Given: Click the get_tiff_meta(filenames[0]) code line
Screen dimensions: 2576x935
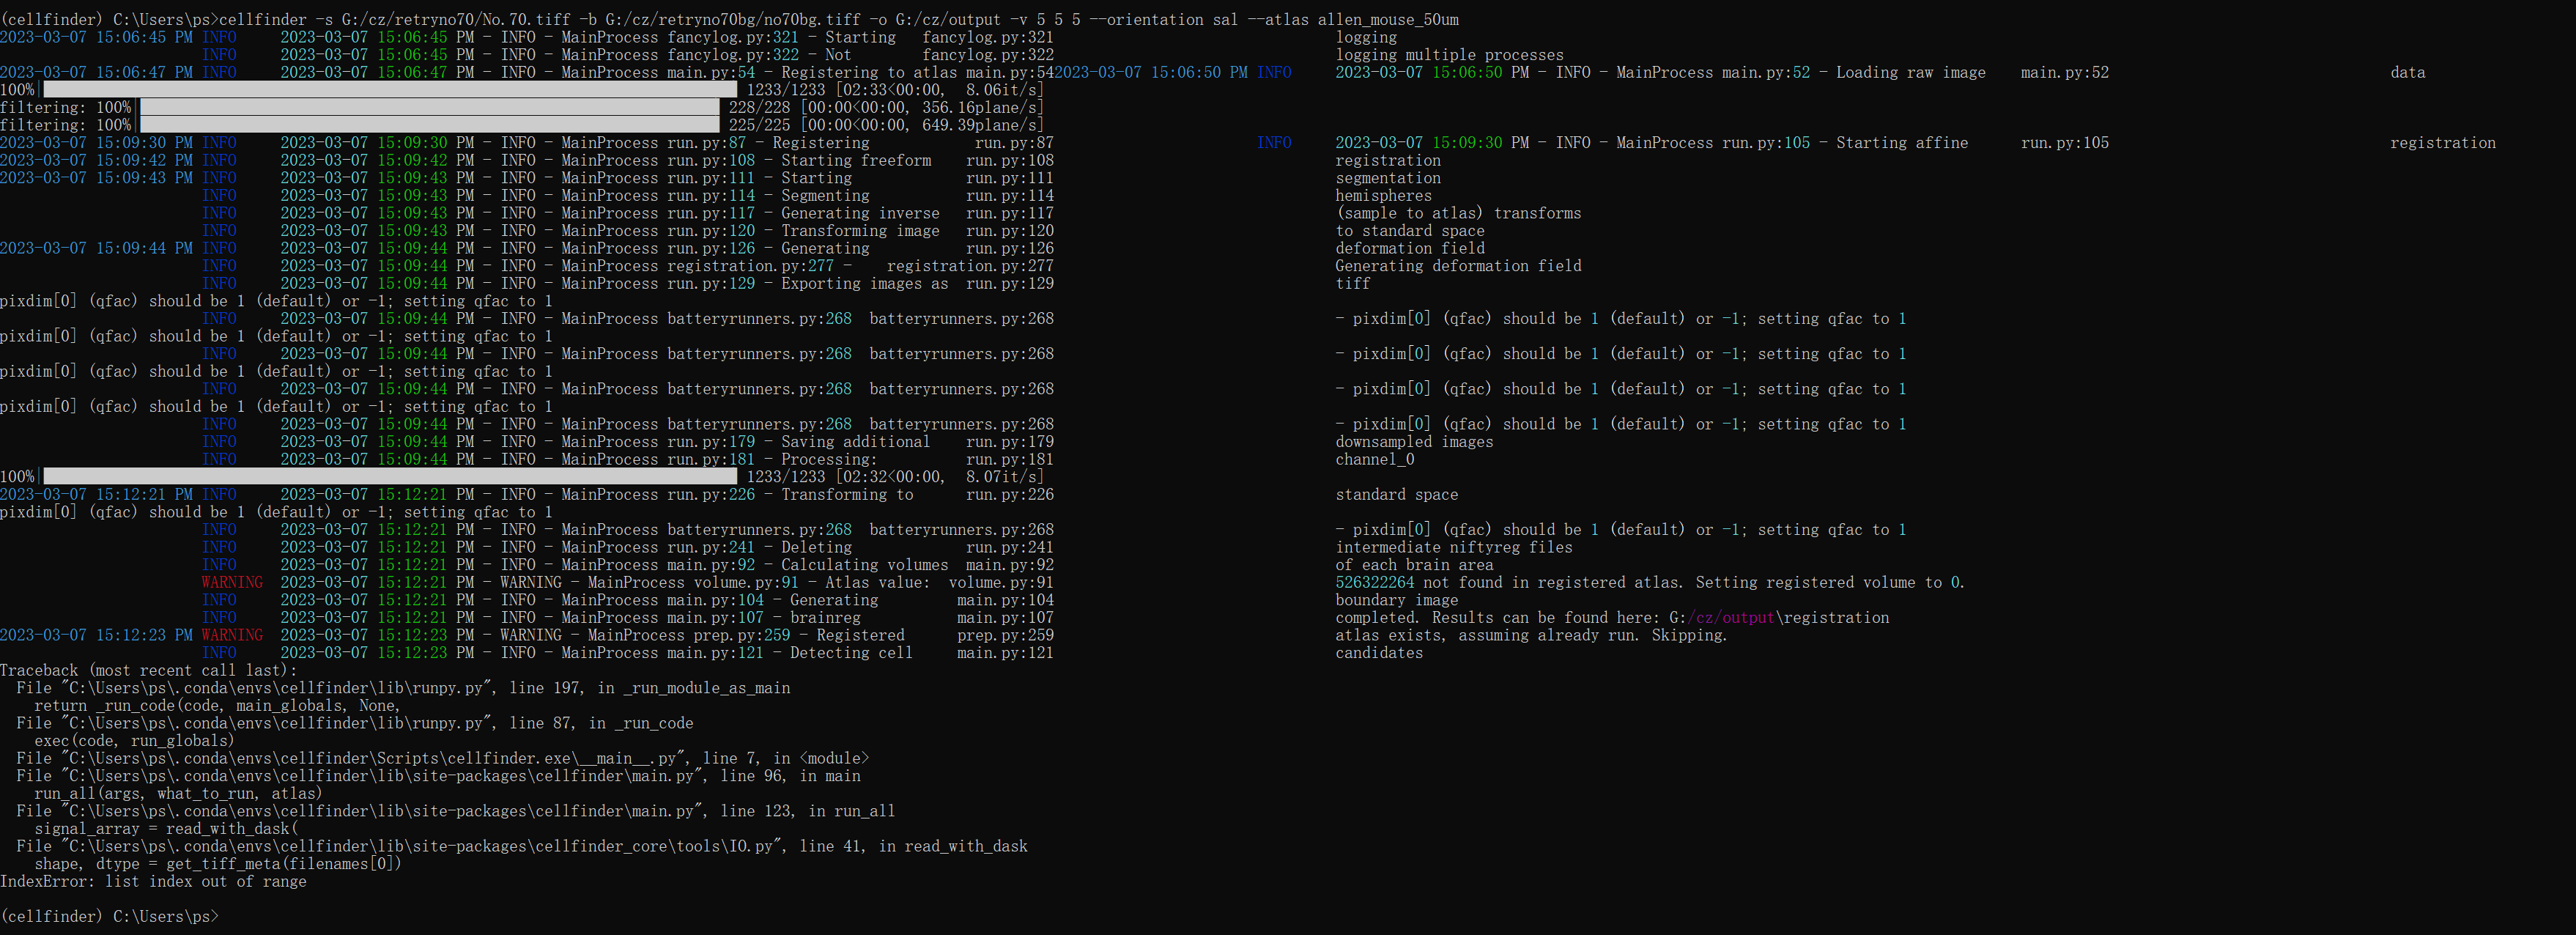Looking at the screenshot, I should point(217,864).
